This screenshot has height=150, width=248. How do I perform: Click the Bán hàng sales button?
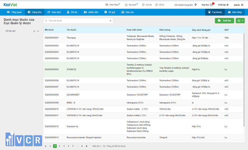(x=235, y=12)
